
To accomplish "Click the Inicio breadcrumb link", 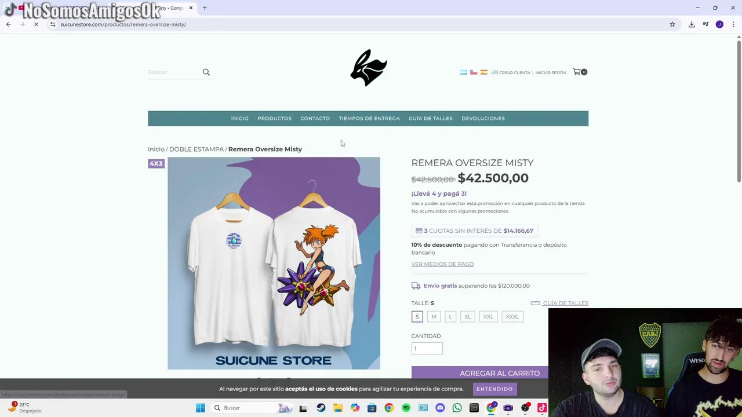I will 156,149.
